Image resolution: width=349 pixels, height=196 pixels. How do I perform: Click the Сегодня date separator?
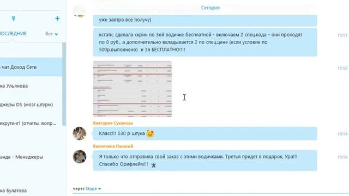tap(210, 8)
